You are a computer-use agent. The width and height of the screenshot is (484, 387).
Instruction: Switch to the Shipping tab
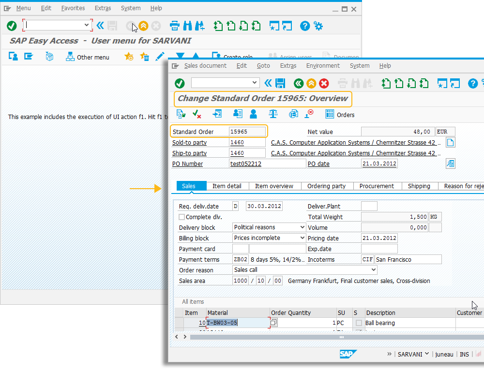click(x=419, y=186)
